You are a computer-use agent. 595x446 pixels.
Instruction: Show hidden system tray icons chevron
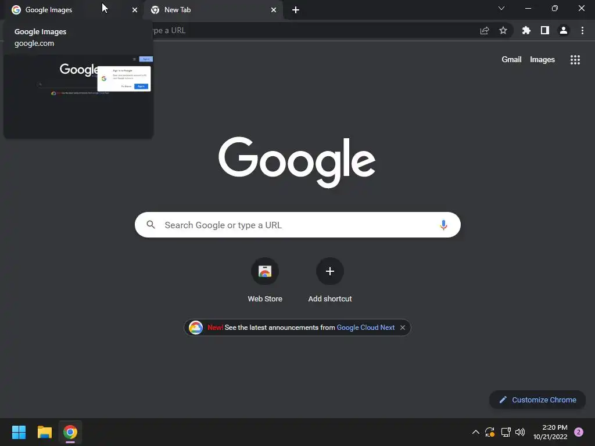pyautogui.click(x=475, y=432)
